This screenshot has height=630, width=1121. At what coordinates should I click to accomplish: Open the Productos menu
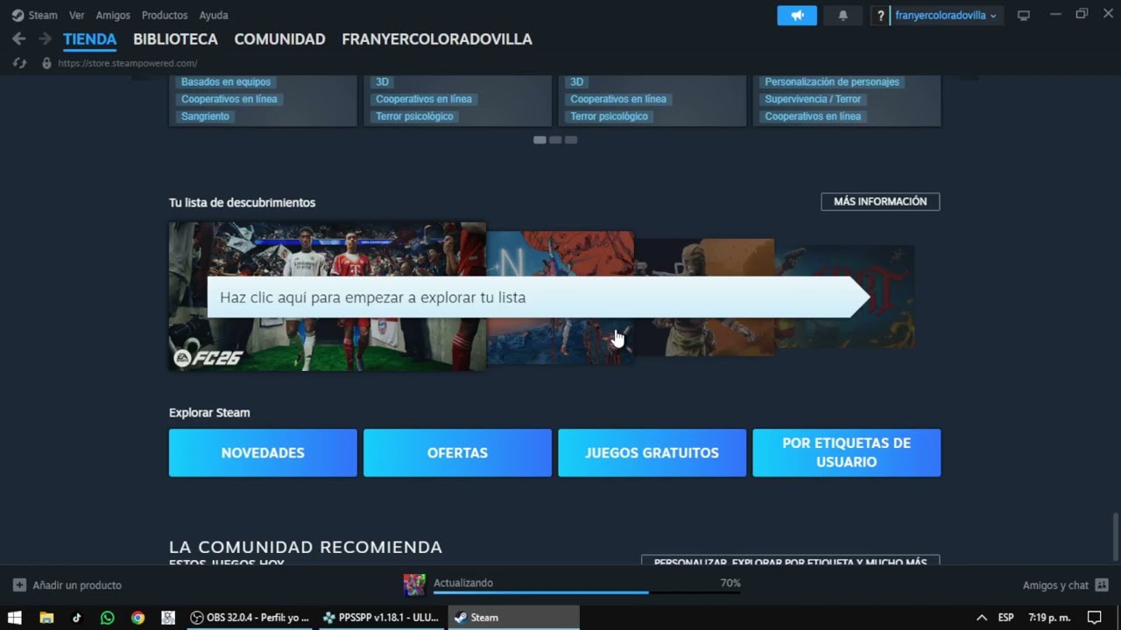(x=165, y=16)
